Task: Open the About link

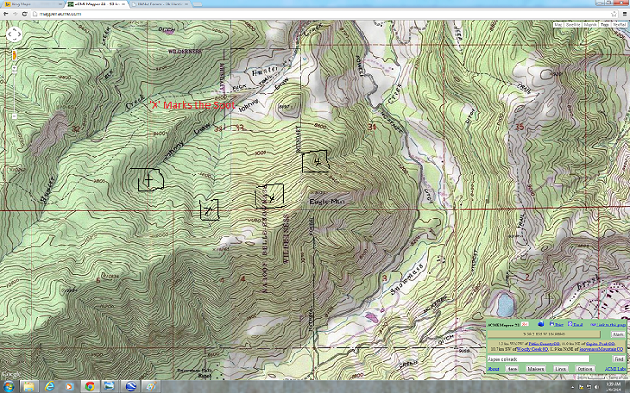Action: click(493, 369)
